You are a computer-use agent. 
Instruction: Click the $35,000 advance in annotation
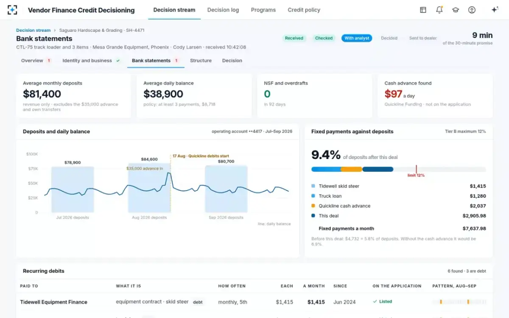click(x=145, y=168)
